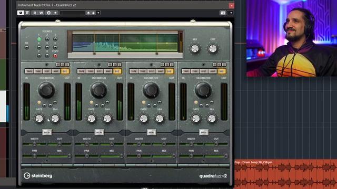Select Scene 1 green button

point(39,39)
